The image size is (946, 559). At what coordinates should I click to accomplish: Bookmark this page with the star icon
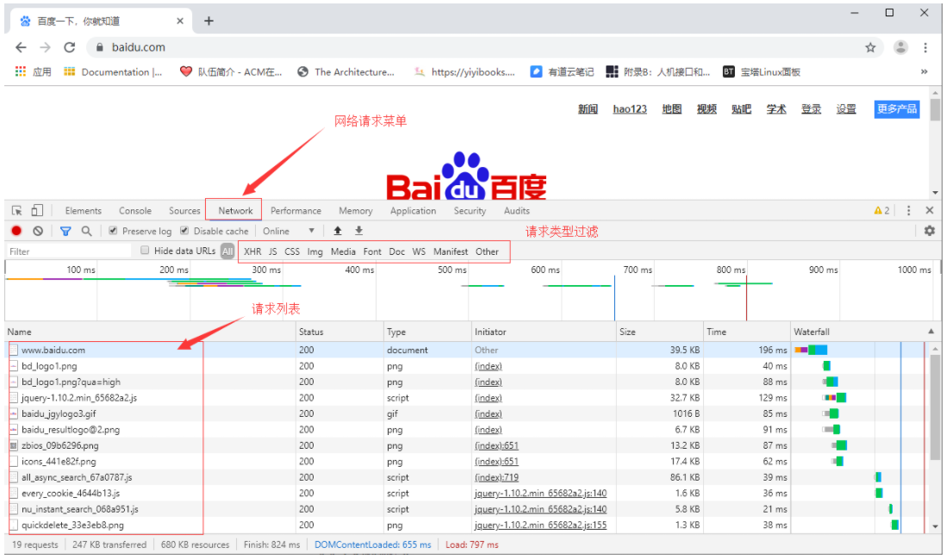[870, 47]
